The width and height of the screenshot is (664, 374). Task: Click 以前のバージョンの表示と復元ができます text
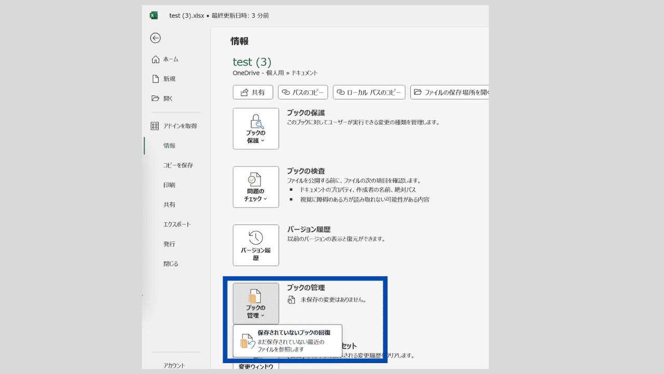[336, 239]
